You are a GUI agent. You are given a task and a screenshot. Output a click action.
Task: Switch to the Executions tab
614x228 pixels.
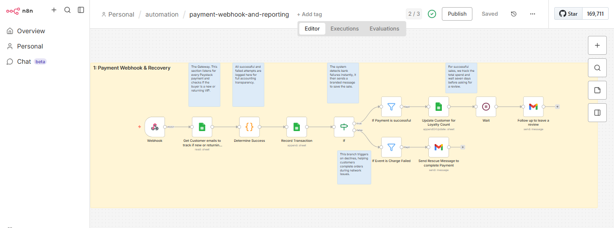click(x=344, y=29)
